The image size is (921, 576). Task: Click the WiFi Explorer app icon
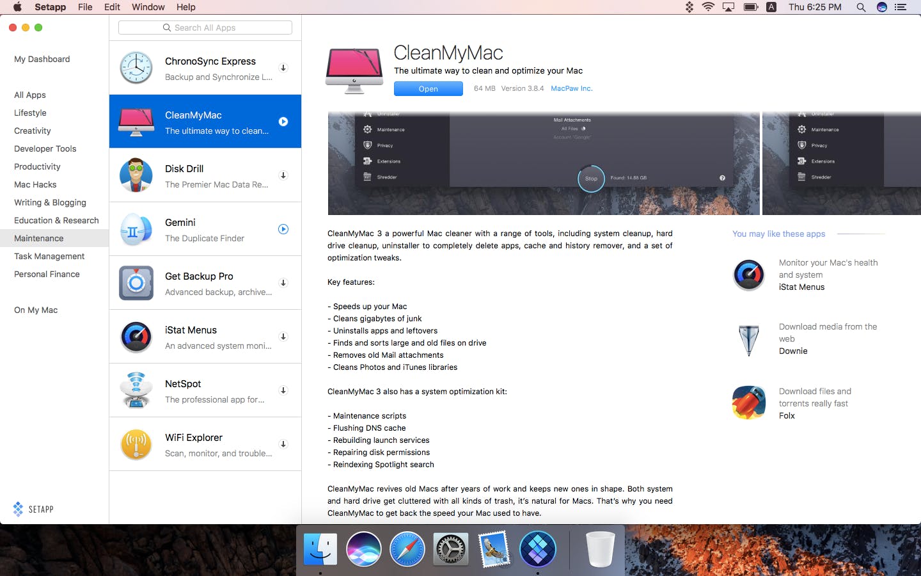136,444
